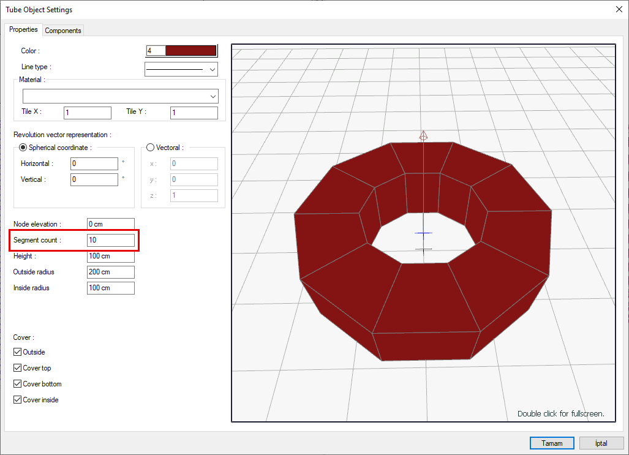Click the Tile X input field

tap(87, 113)
